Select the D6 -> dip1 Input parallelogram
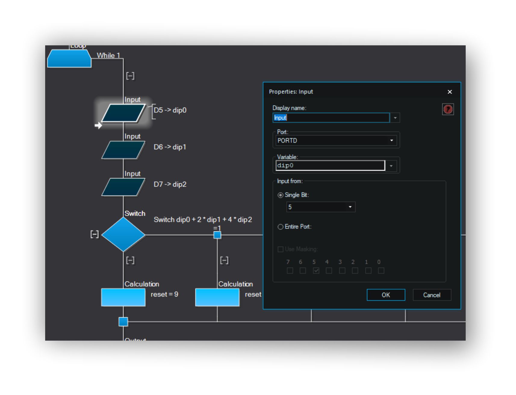Viewport: 516px width, 395px height. pos(123,150)
